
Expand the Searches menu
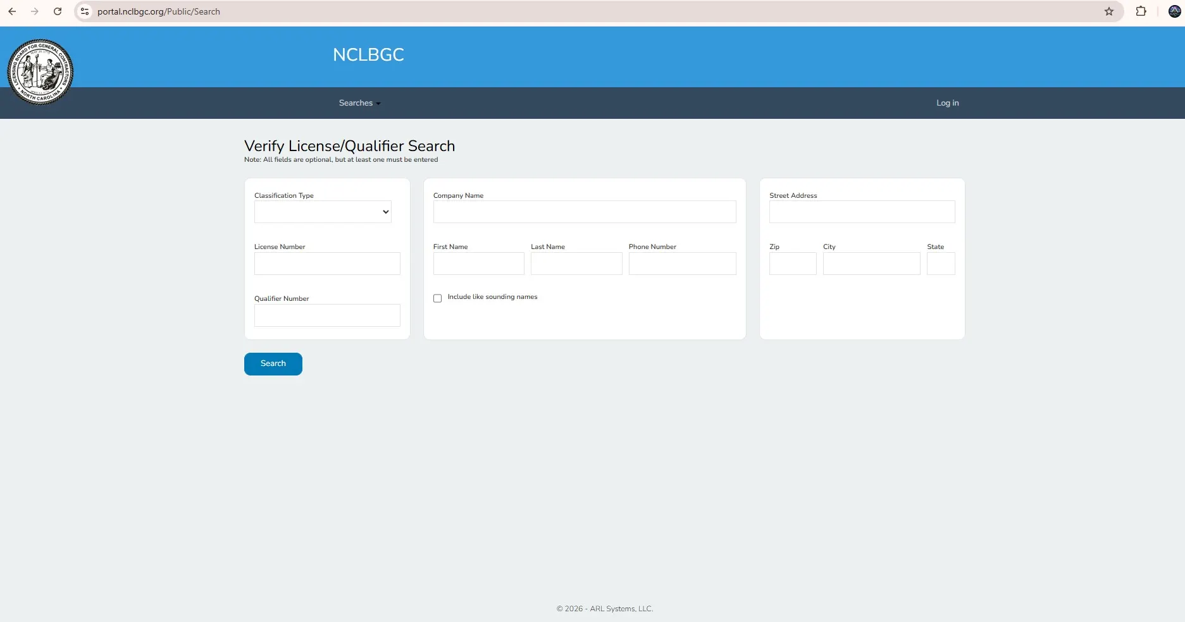coord(359,103)
